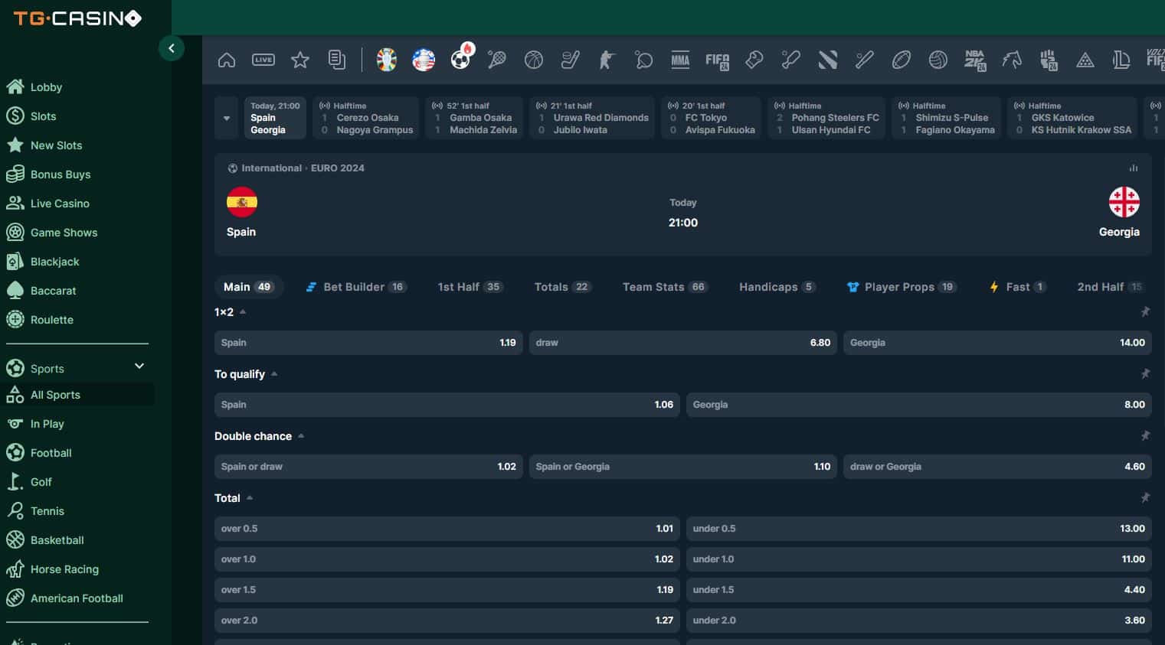Viewport: 1165px width, 645px height.
Task: Switch to the Player Props tab
Action: tap(901, 287)
